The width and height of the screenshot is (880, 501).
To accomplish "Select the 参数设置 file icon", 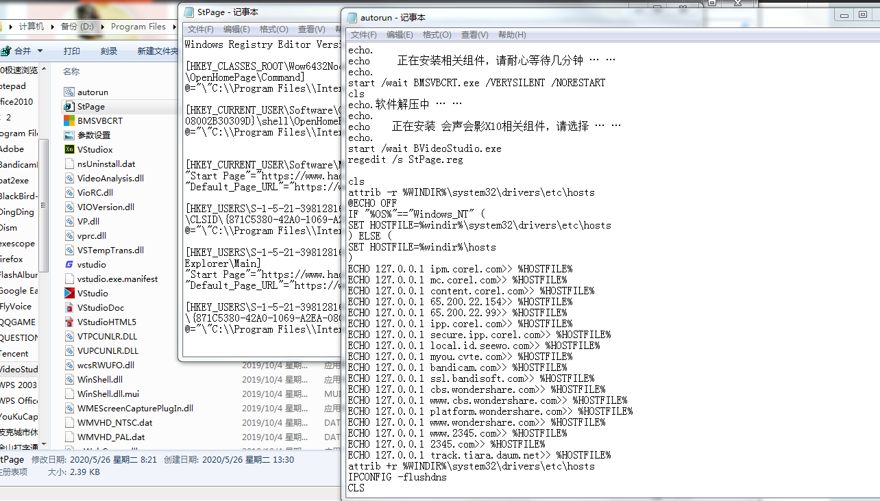I will pyautogui.click(x=69, y=135).
